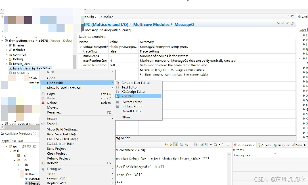Click the open new console icon
The image size is (308, 185).
216,145
